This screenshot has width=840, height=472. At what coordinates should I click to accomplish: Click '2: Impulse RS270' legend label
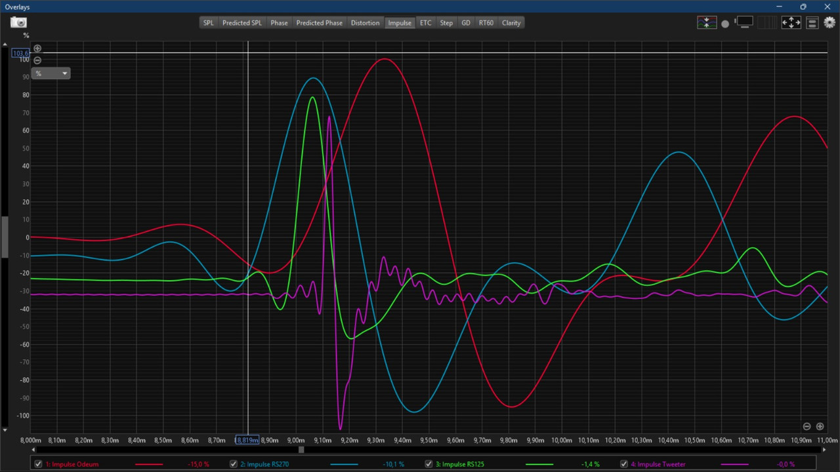264,464
